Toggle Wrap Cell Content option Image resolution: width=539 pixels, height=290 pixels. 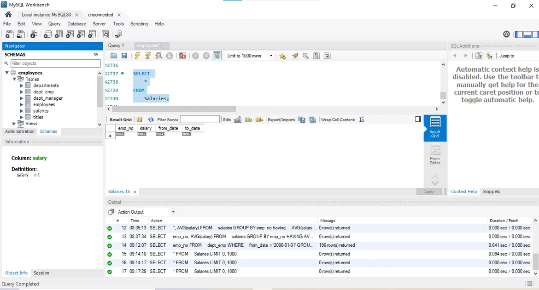click(362, 119)
